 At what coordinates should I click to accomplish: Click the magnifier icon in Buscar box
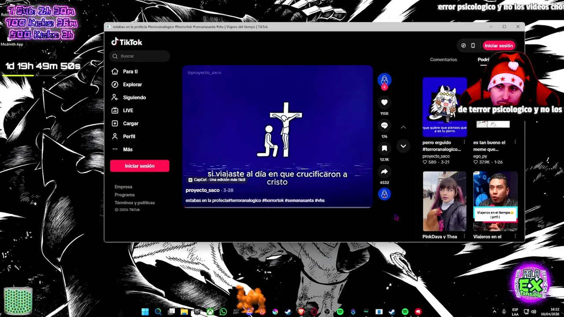(x=115, y=56)
